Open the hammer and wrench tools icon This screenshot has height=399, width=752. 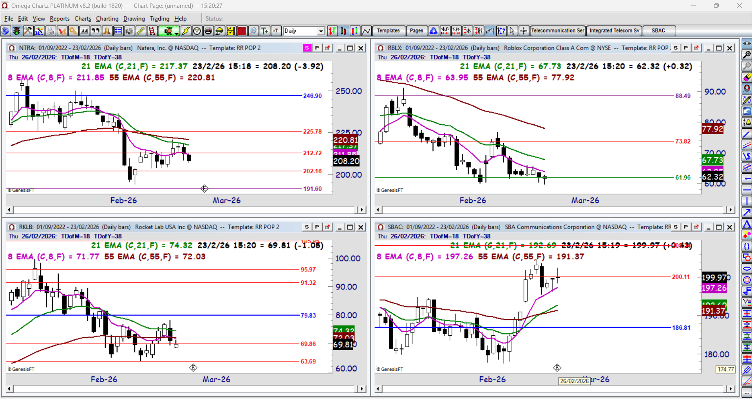[x=28, y=31]
